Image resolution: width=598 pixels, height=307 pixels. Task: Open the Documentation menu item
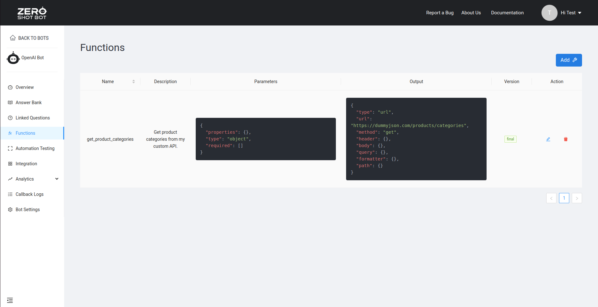click(507, 13)
